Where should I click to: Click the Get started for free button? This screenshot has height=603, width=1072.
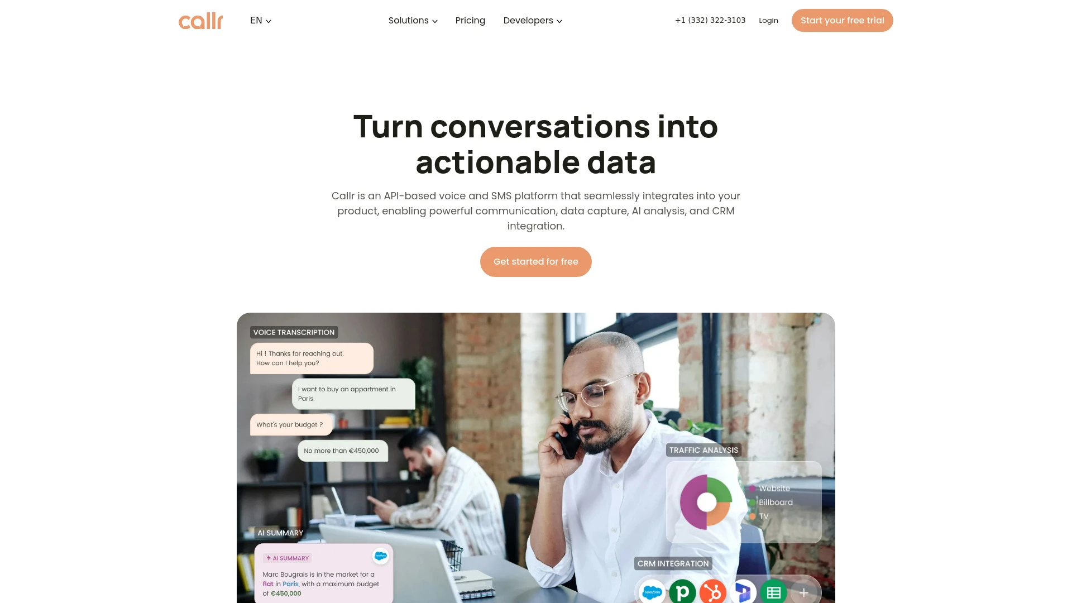point(536,261)
